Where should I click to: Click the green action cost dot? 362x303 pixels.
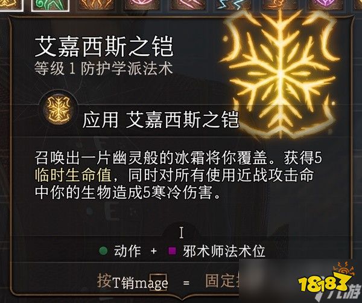coord(103,251)
